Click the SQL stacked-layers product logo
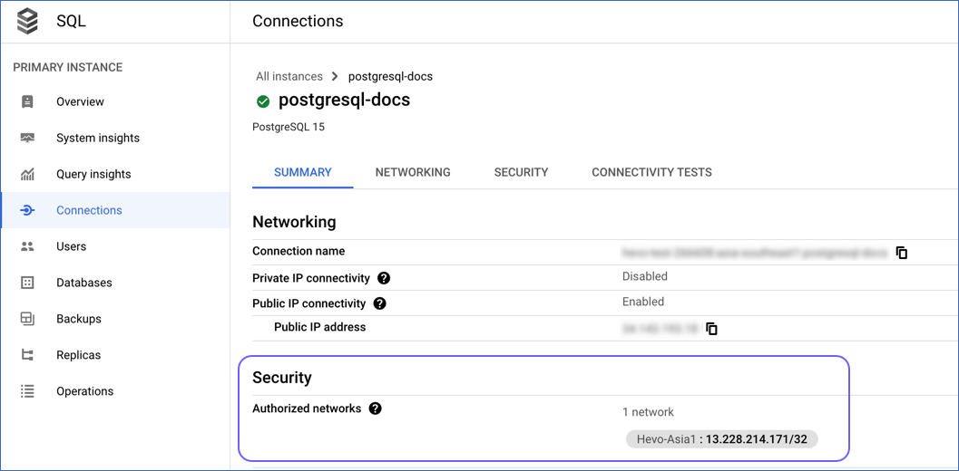Viewport: 959px width, 471px height. click(27, 22)
